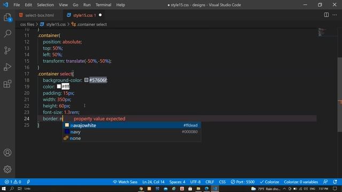Click the white #fff color swatch
Viewport: 342px width, 192px height.
(x=59, y=86)
